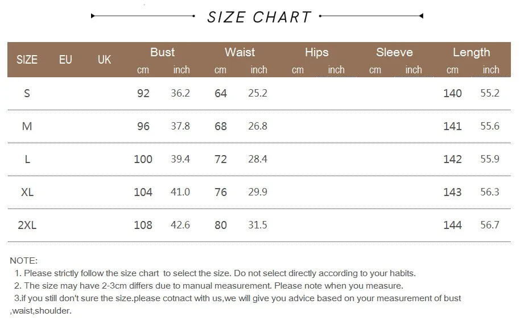Viewport: 524px width, 325px height.
Task: Select the XL size row label
Action: (27, 192)
